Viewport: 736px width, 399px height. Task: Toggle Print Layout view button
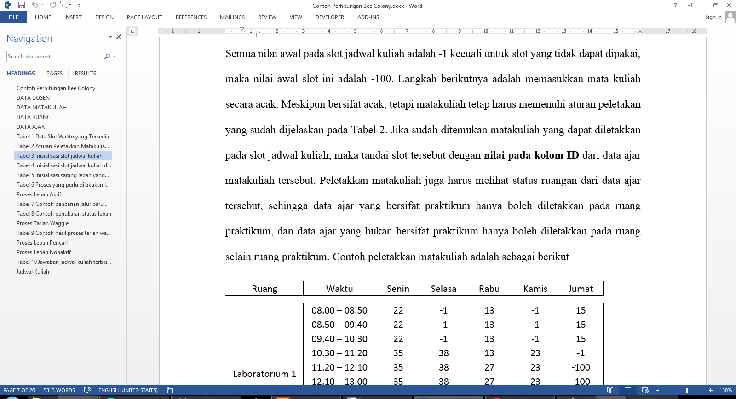click(x=627, y=390)
